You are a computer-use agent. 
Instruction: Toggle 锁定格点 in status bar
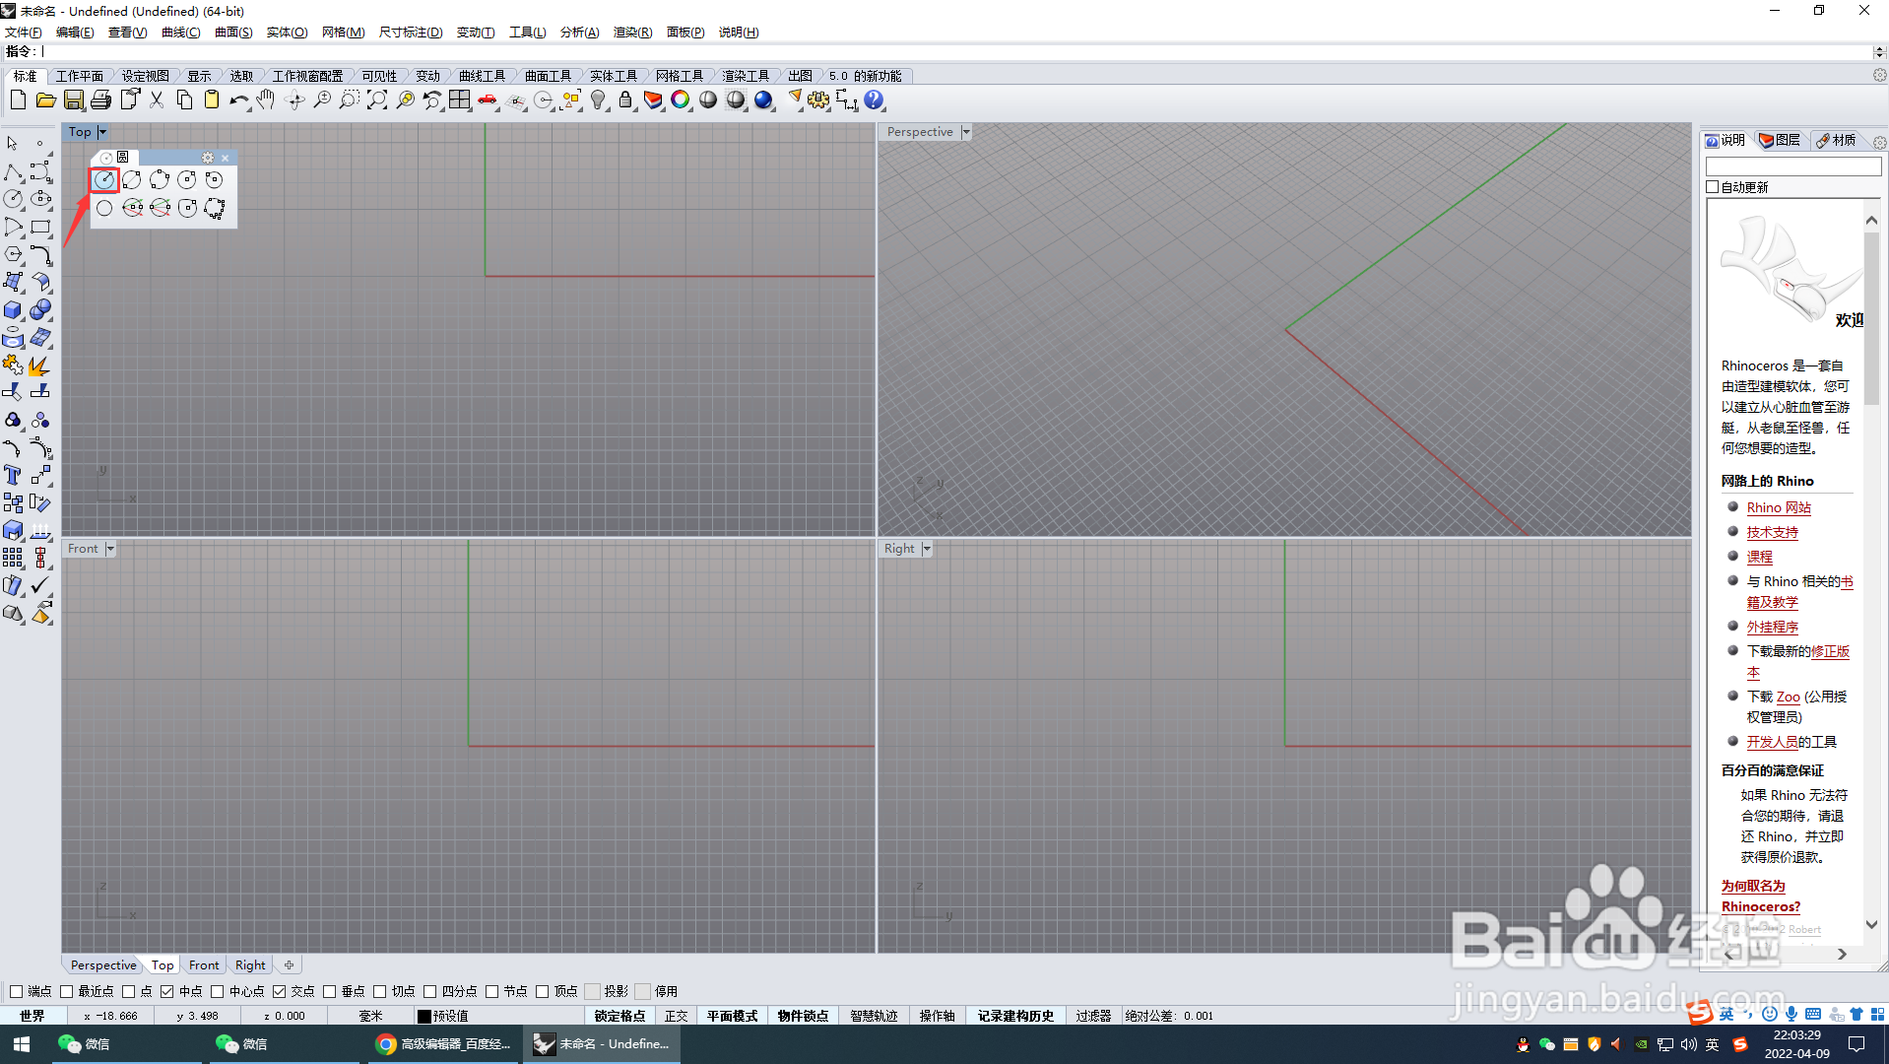click(x=619, y=1016)
